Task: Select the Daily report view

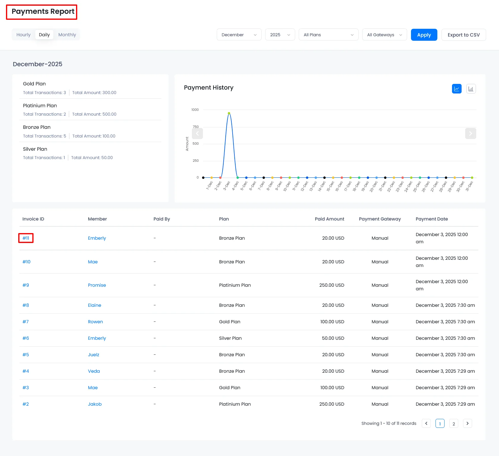Action: 44,34
